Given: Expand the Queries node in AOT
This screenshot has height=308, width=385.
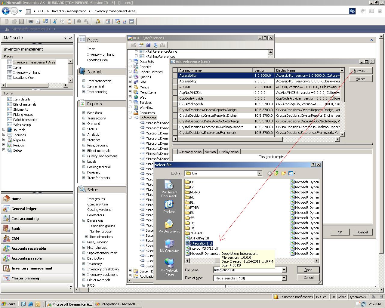Looking at the screenshot, I should (x=130, y=77).
